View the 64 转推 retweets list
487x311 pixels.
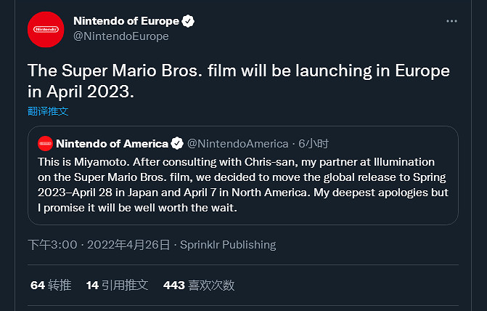(51, 286)
